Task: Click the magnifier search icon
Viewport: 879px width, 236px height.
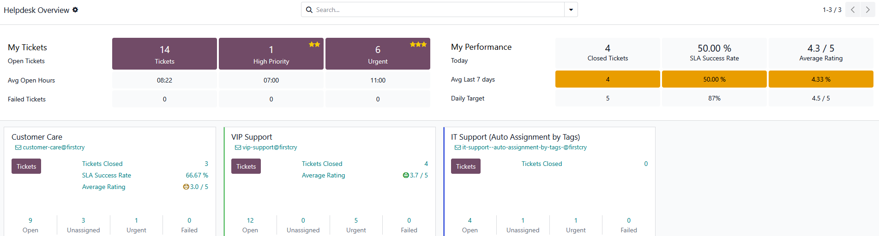Action: point(309,10)
